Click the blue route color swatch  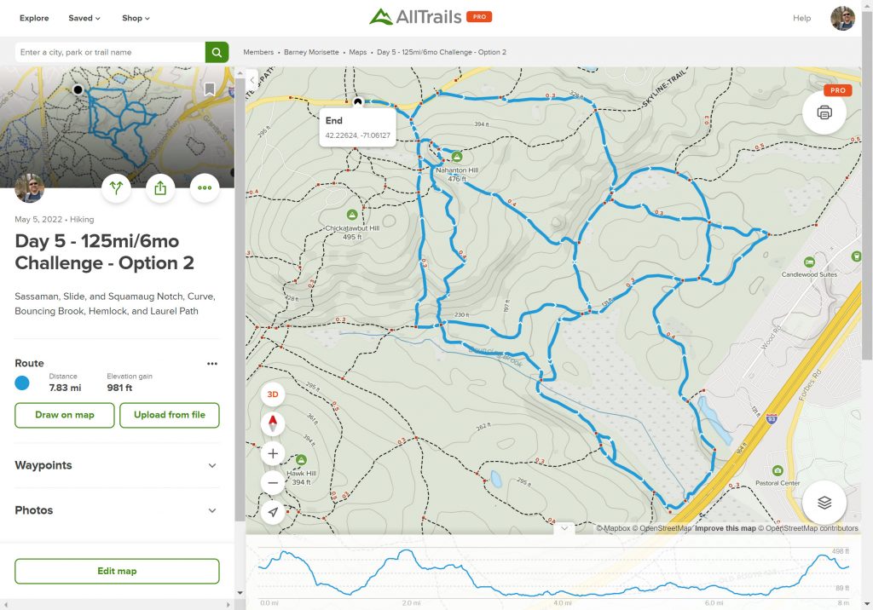tap(22, 383)
